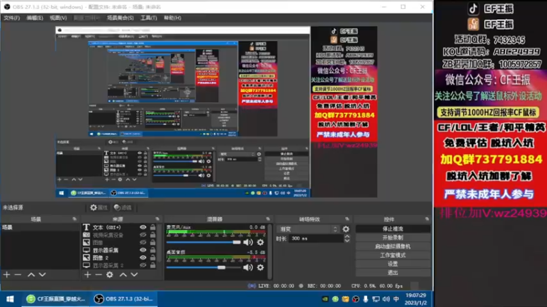Open the 编辑(E) menu
The height and width of the screenshot is (307, 547).
[x=35, y=18]
